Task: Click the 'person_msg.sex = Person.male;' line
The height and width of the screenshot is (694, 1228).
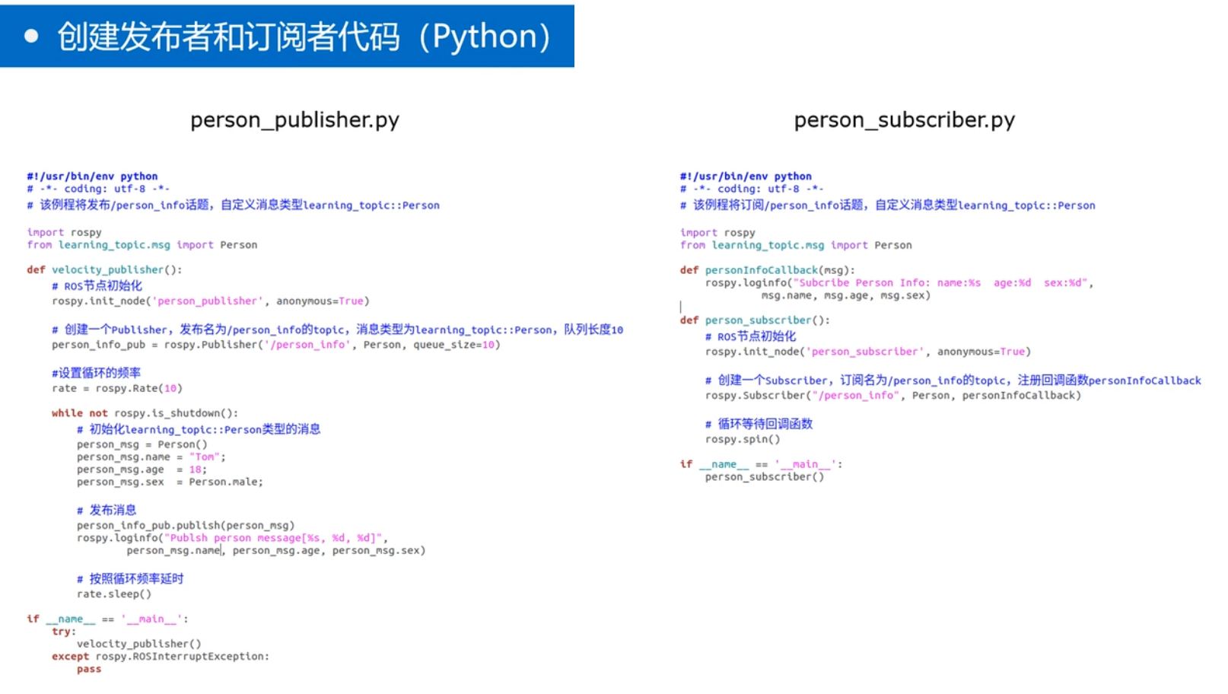Action: pos(170,482)
